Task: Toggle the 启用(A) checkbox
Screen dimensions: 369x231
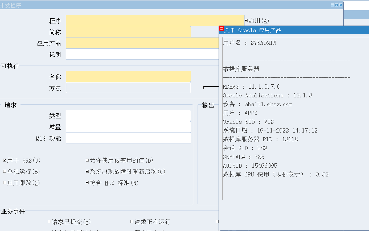Action: click(246, 20)
